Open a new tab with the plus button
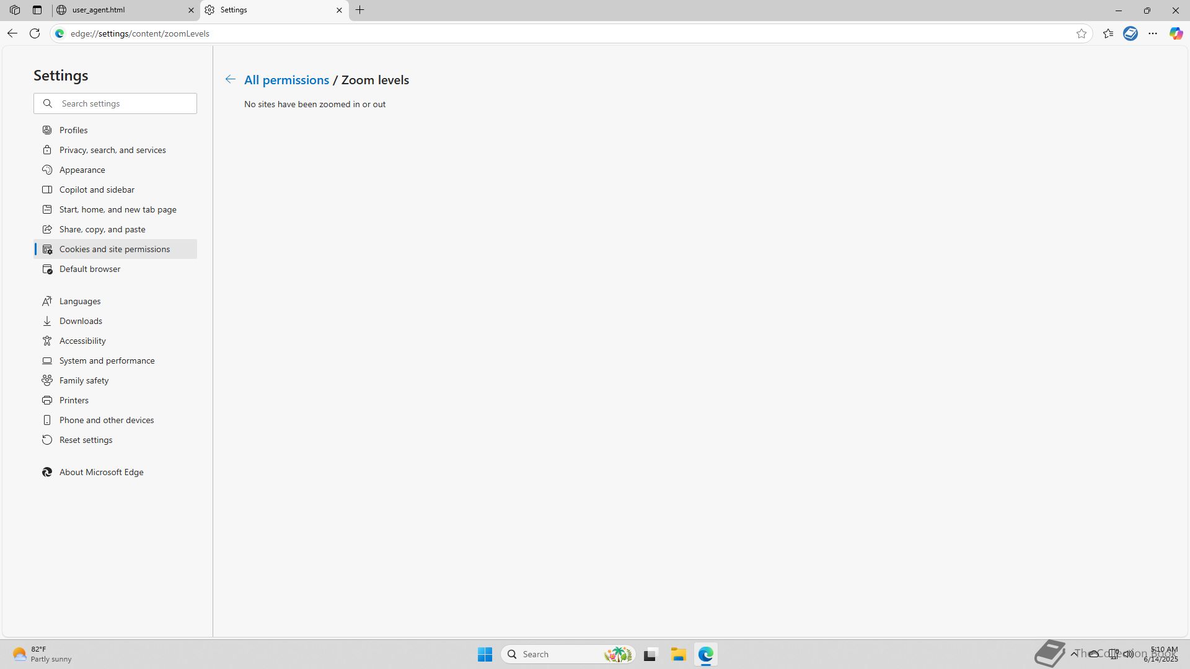Image resolution: width=1190 pixels, height=669 pixels. click(360, 10)
